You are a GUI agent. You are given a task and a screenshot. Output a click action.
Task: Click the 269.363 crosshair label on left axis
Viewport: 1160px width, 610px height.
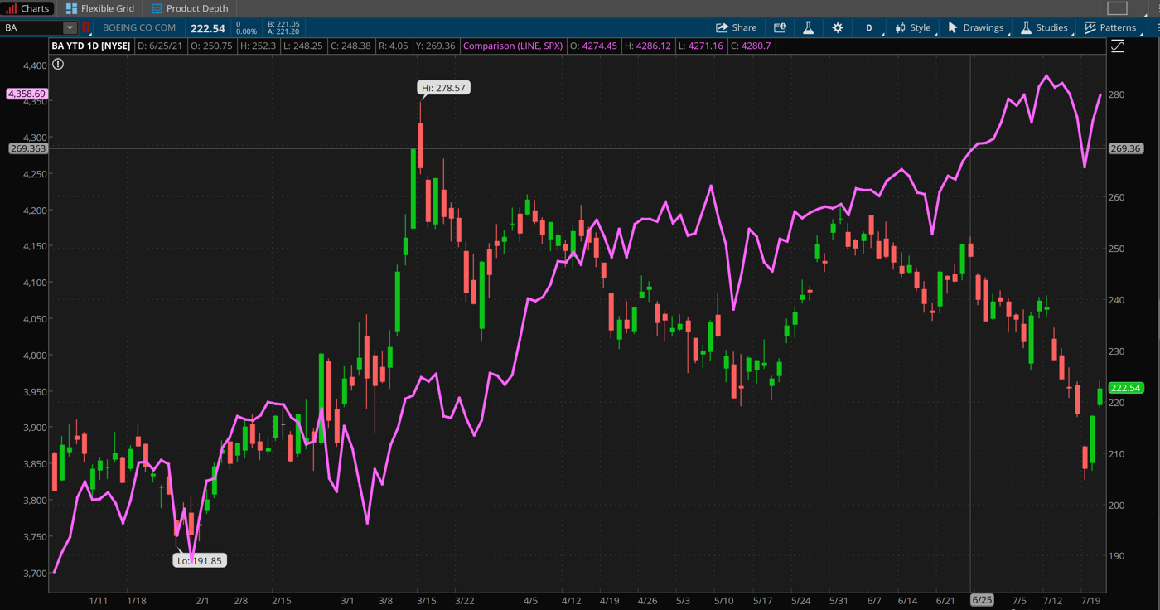[28, 148]
